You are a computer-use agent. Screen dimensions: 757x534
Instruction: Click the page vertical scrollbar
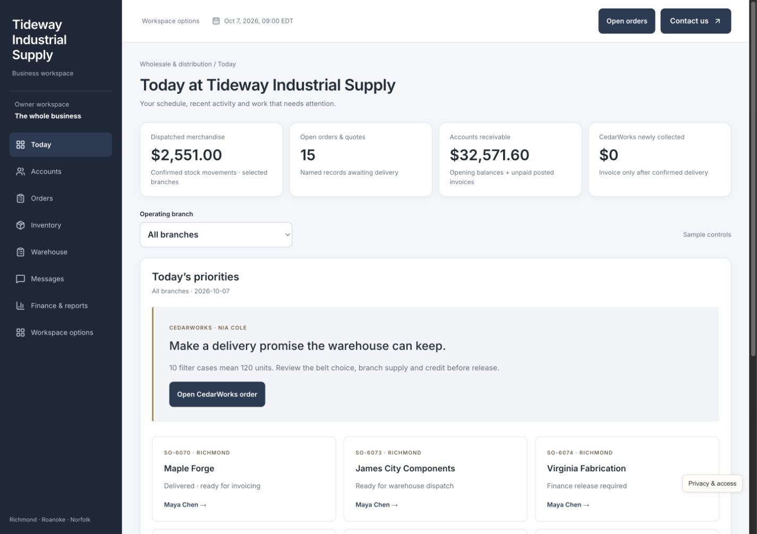point(753,178)
